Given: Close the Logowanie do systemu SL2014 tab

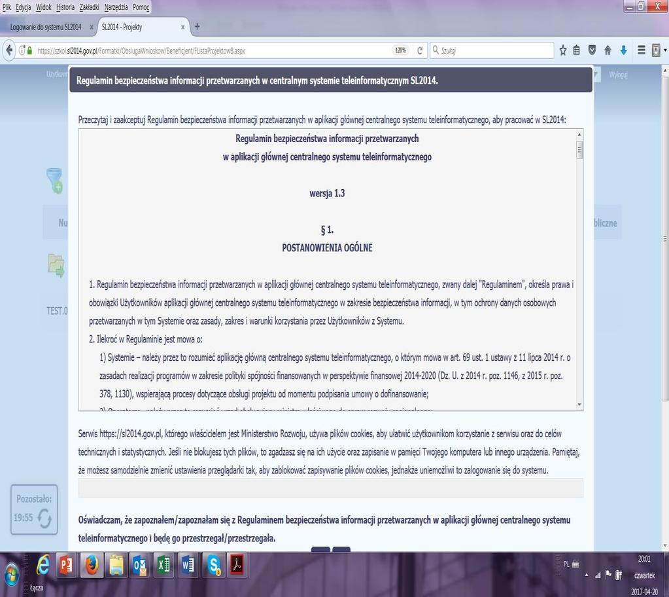Looking at the screenshot, I should (x=92, y=27).
